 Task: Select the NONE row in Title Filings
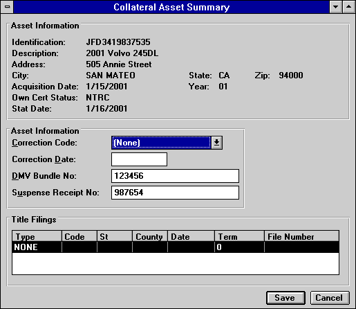click(x=176, y=247)
